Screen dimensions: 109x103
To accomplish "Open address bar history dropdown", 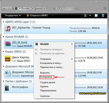I will (54, 8).
